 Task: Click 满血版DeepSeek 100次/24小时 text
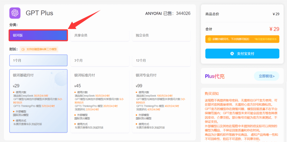(154, 96)
